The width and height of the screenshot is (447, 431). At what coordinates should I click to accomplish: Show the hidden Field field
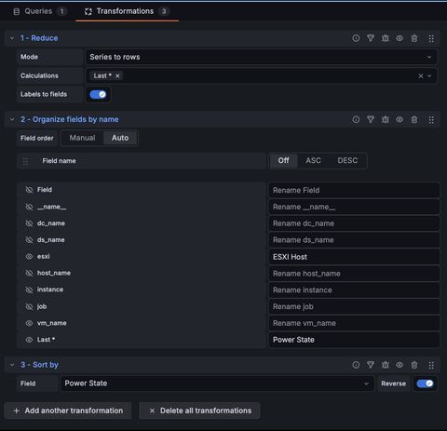click(x=29, y=190)
